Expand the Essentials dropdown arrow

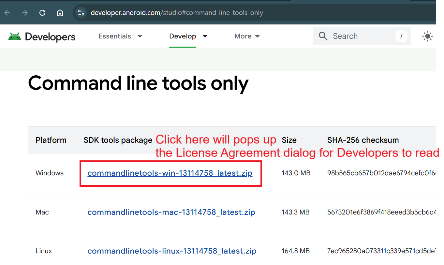pos(140,36)
